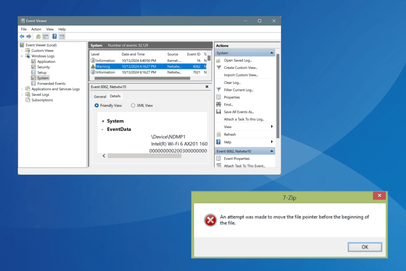Image resolution: width=406 pixels, height=271 pixels.
Task: Click the Back arrow toolbar icon
Action: coord(22,37)
